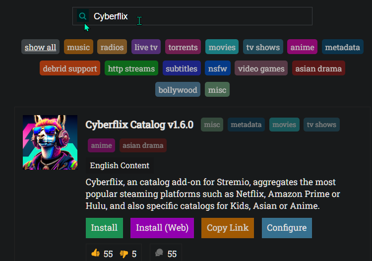Select the subtitles category tag

pyautogui.click(x=182, y=68)
